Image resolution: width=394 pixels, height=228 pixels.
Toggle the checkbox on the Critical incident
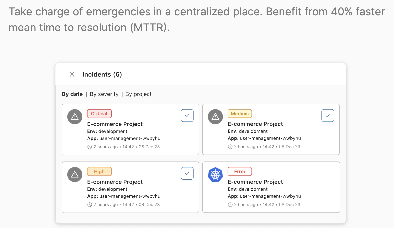[x=187, y=116]
